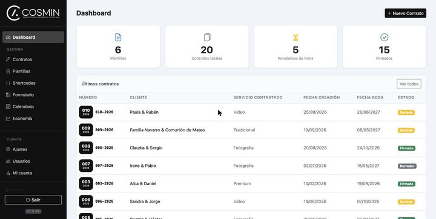
Task: Click the Cosmin logo in sidebar
Action: (33, 13)
